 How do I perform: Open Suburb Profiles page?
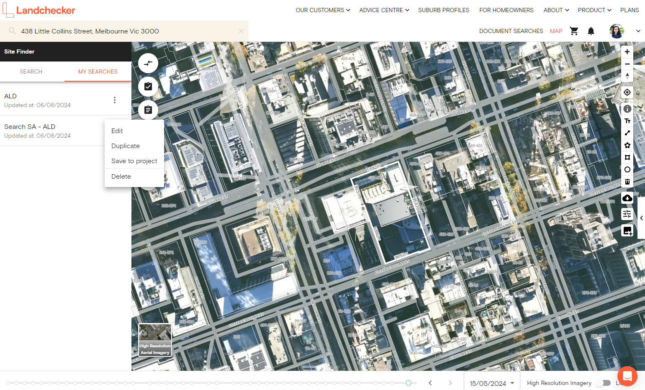click(444, 10)
